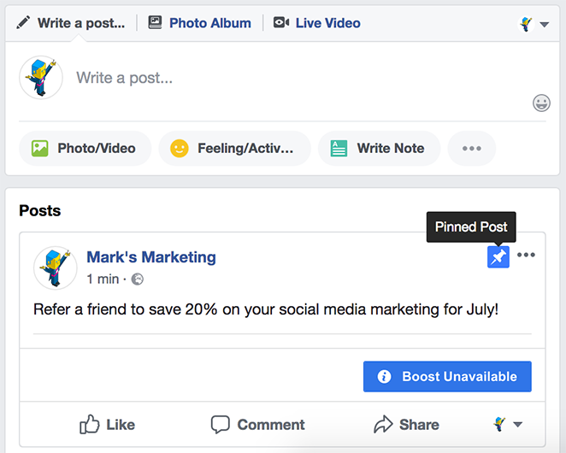The image size is (566, 453).
Task: Click the Share arrow icon
Action: [x=383, y=424]
